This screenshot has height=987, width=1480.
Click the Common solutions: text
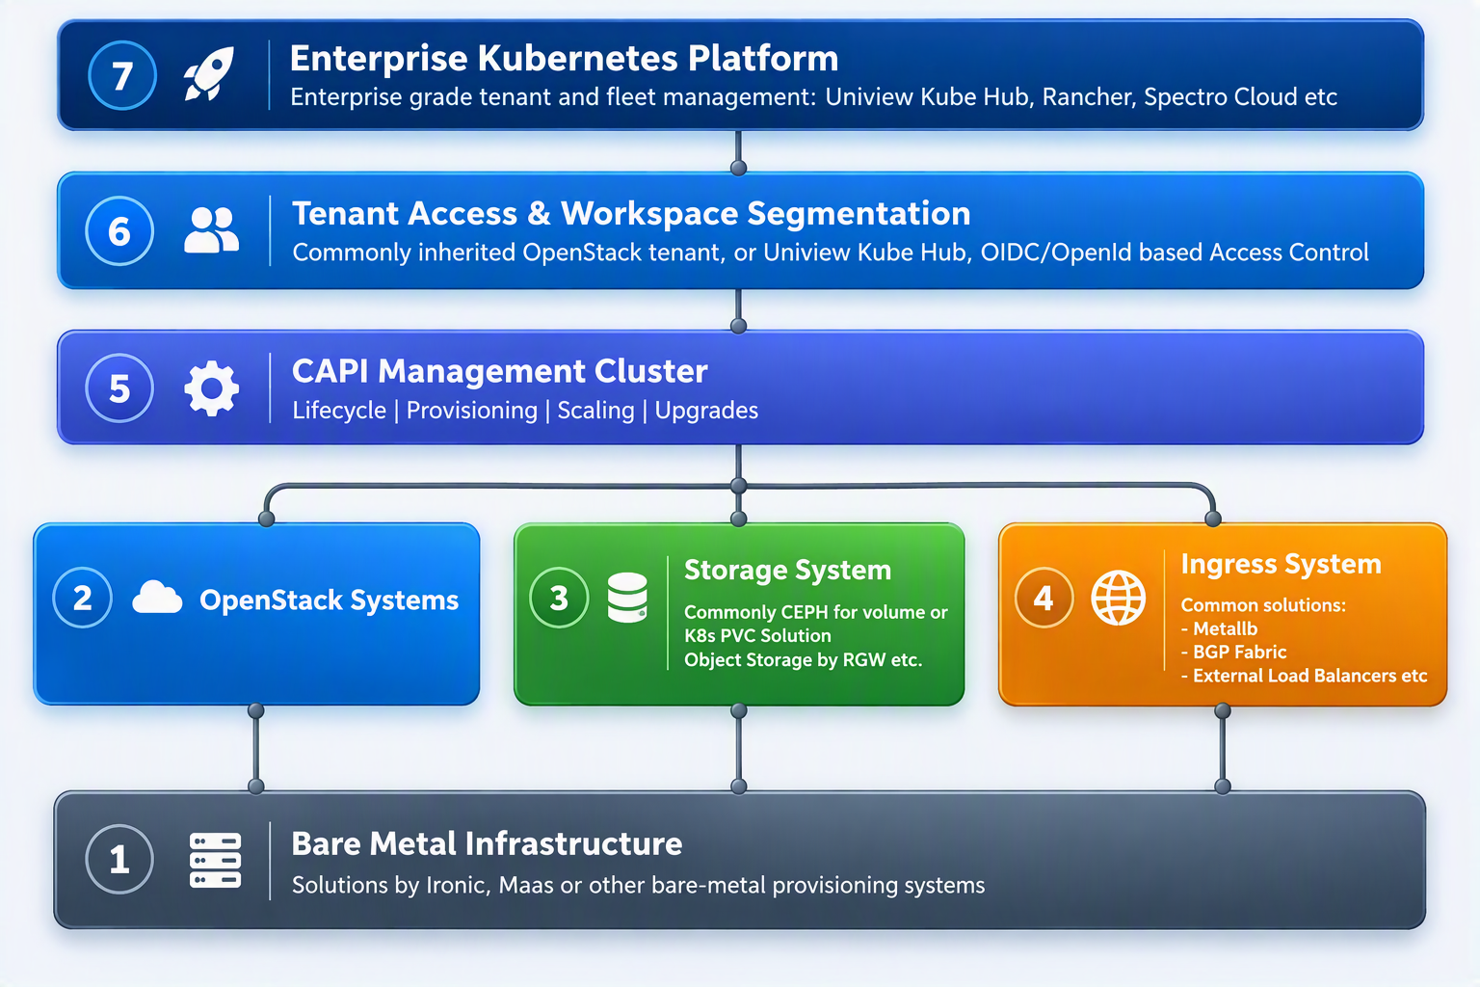point(1263,605)
